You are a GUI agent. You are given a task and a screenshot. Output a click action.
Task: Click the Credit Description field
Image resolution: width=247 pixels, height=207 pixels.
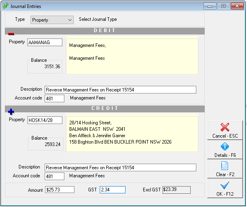tap(120, 168)
